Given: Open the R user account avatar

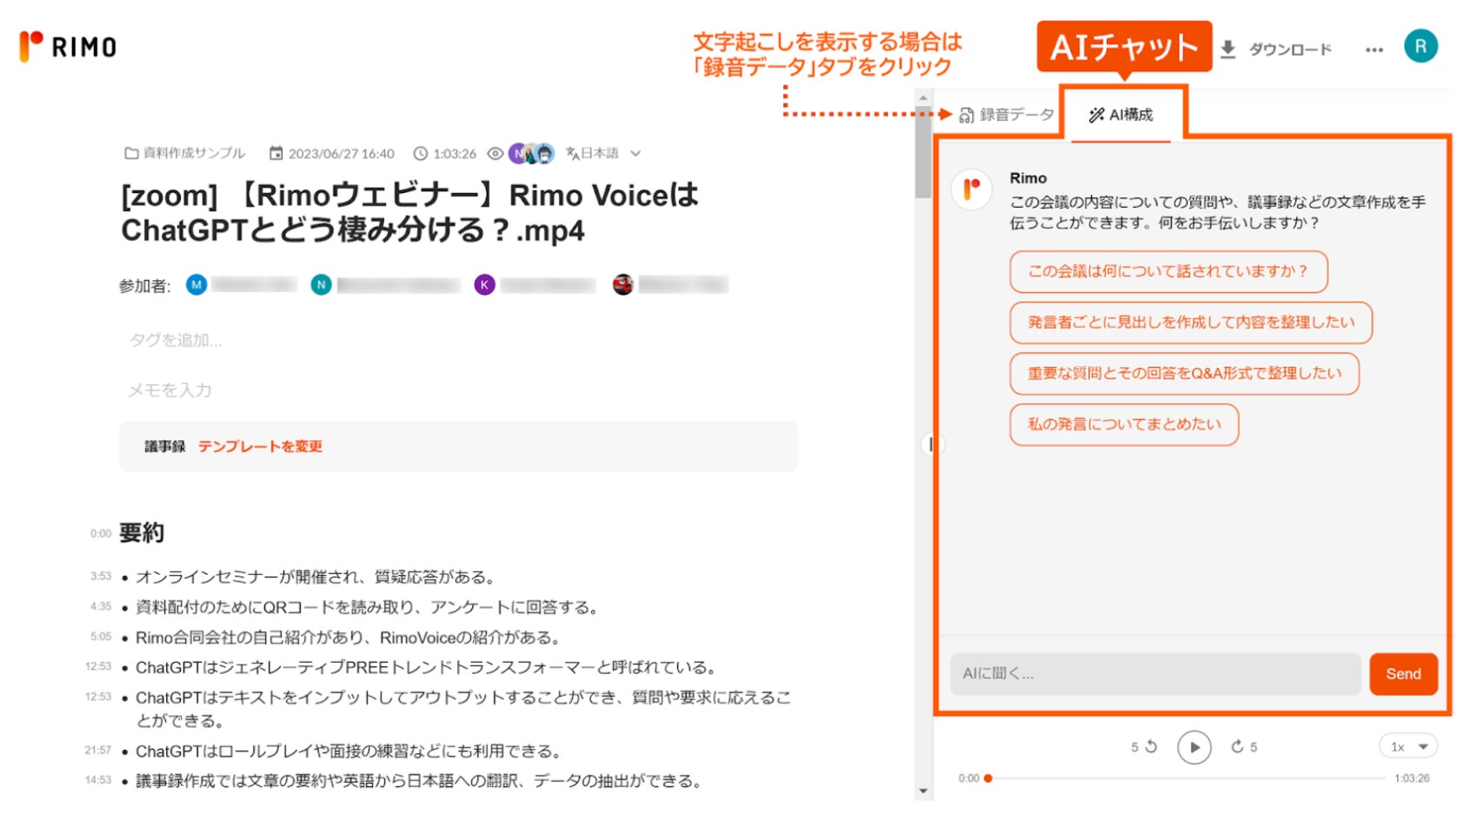Looking at the screenshot, I should [1421, 46].
